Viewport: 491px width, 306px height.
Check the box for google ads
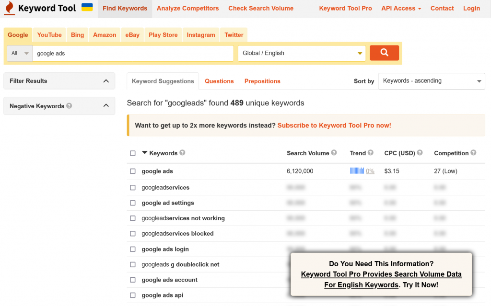[x=133, y=171]
